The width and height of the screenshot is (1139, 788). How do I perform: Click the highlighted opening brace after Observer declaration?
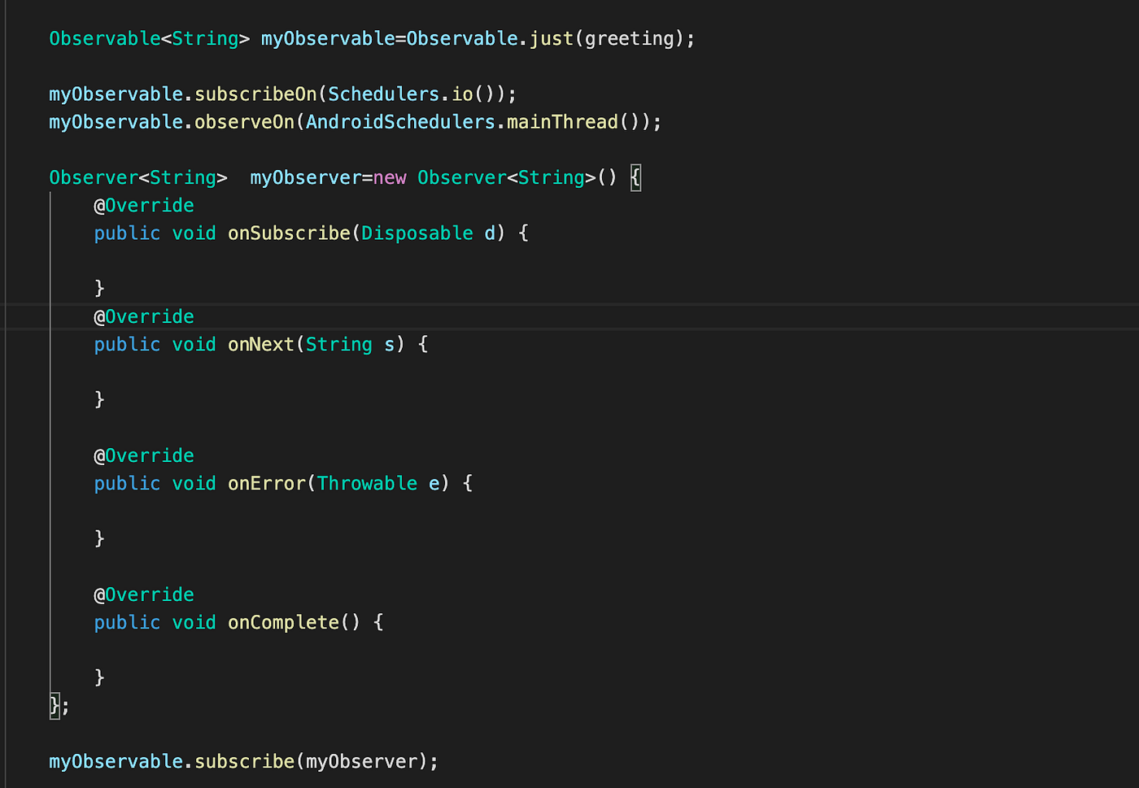tap(635, 177)
